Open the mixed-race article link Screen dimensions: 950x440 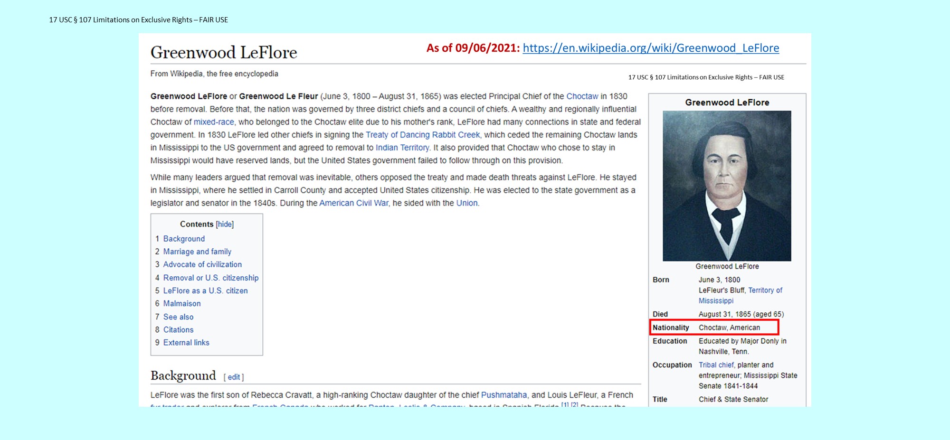(213, 122)
